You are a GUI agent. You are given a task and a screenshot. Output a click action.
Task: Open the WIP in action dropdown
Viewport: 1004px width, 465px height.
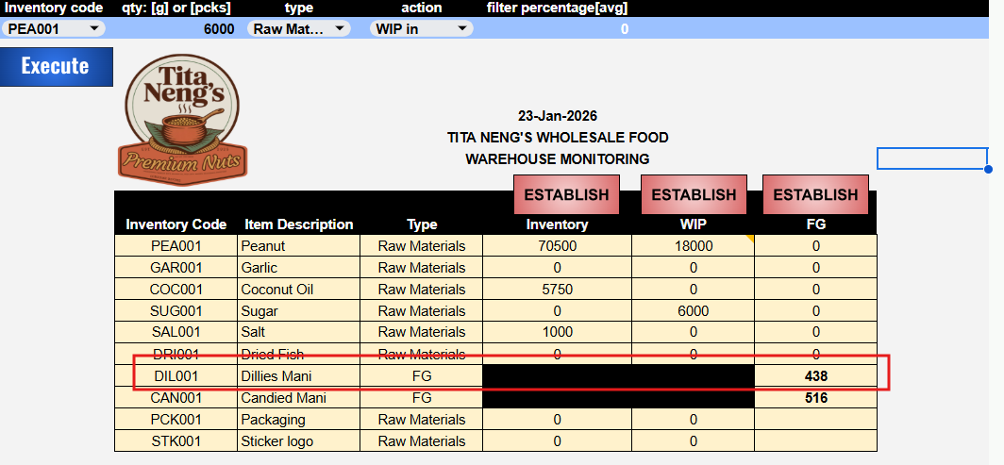coord(421,28)
